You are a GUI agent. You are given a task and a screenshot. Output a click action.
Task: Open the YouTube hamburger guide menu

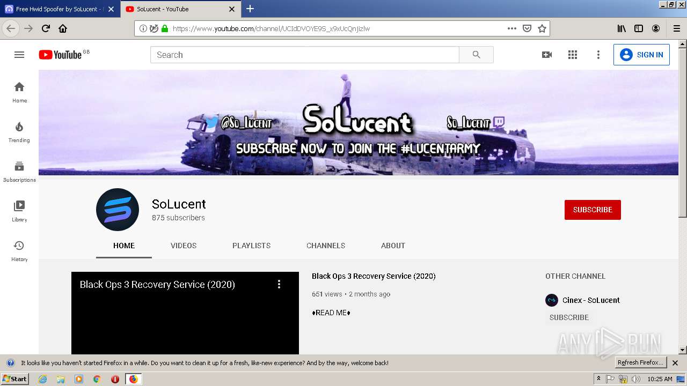[x=19, y=55]
